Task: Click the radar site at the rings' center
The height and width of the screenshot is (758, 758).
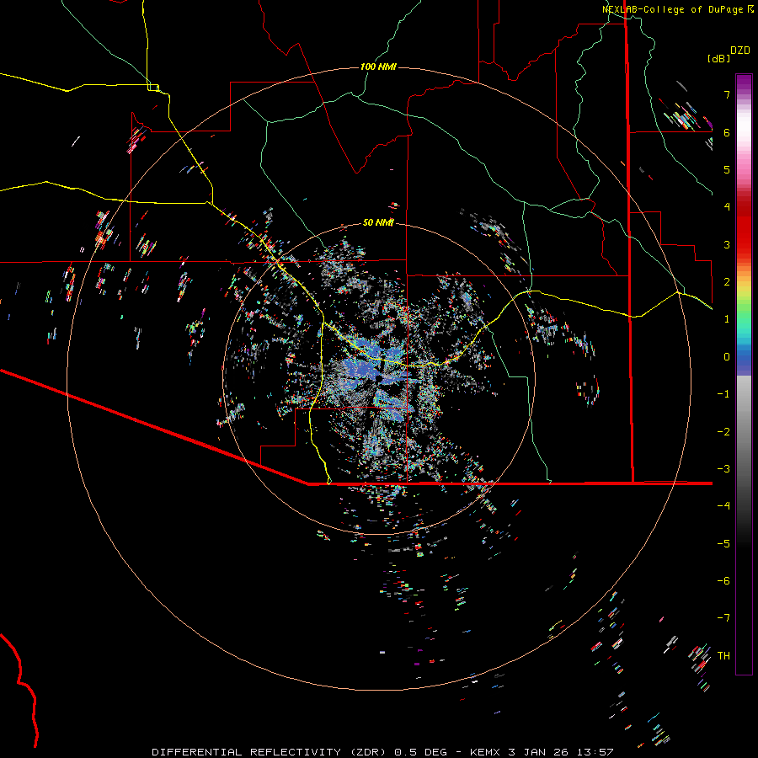Action: point(378,380)
